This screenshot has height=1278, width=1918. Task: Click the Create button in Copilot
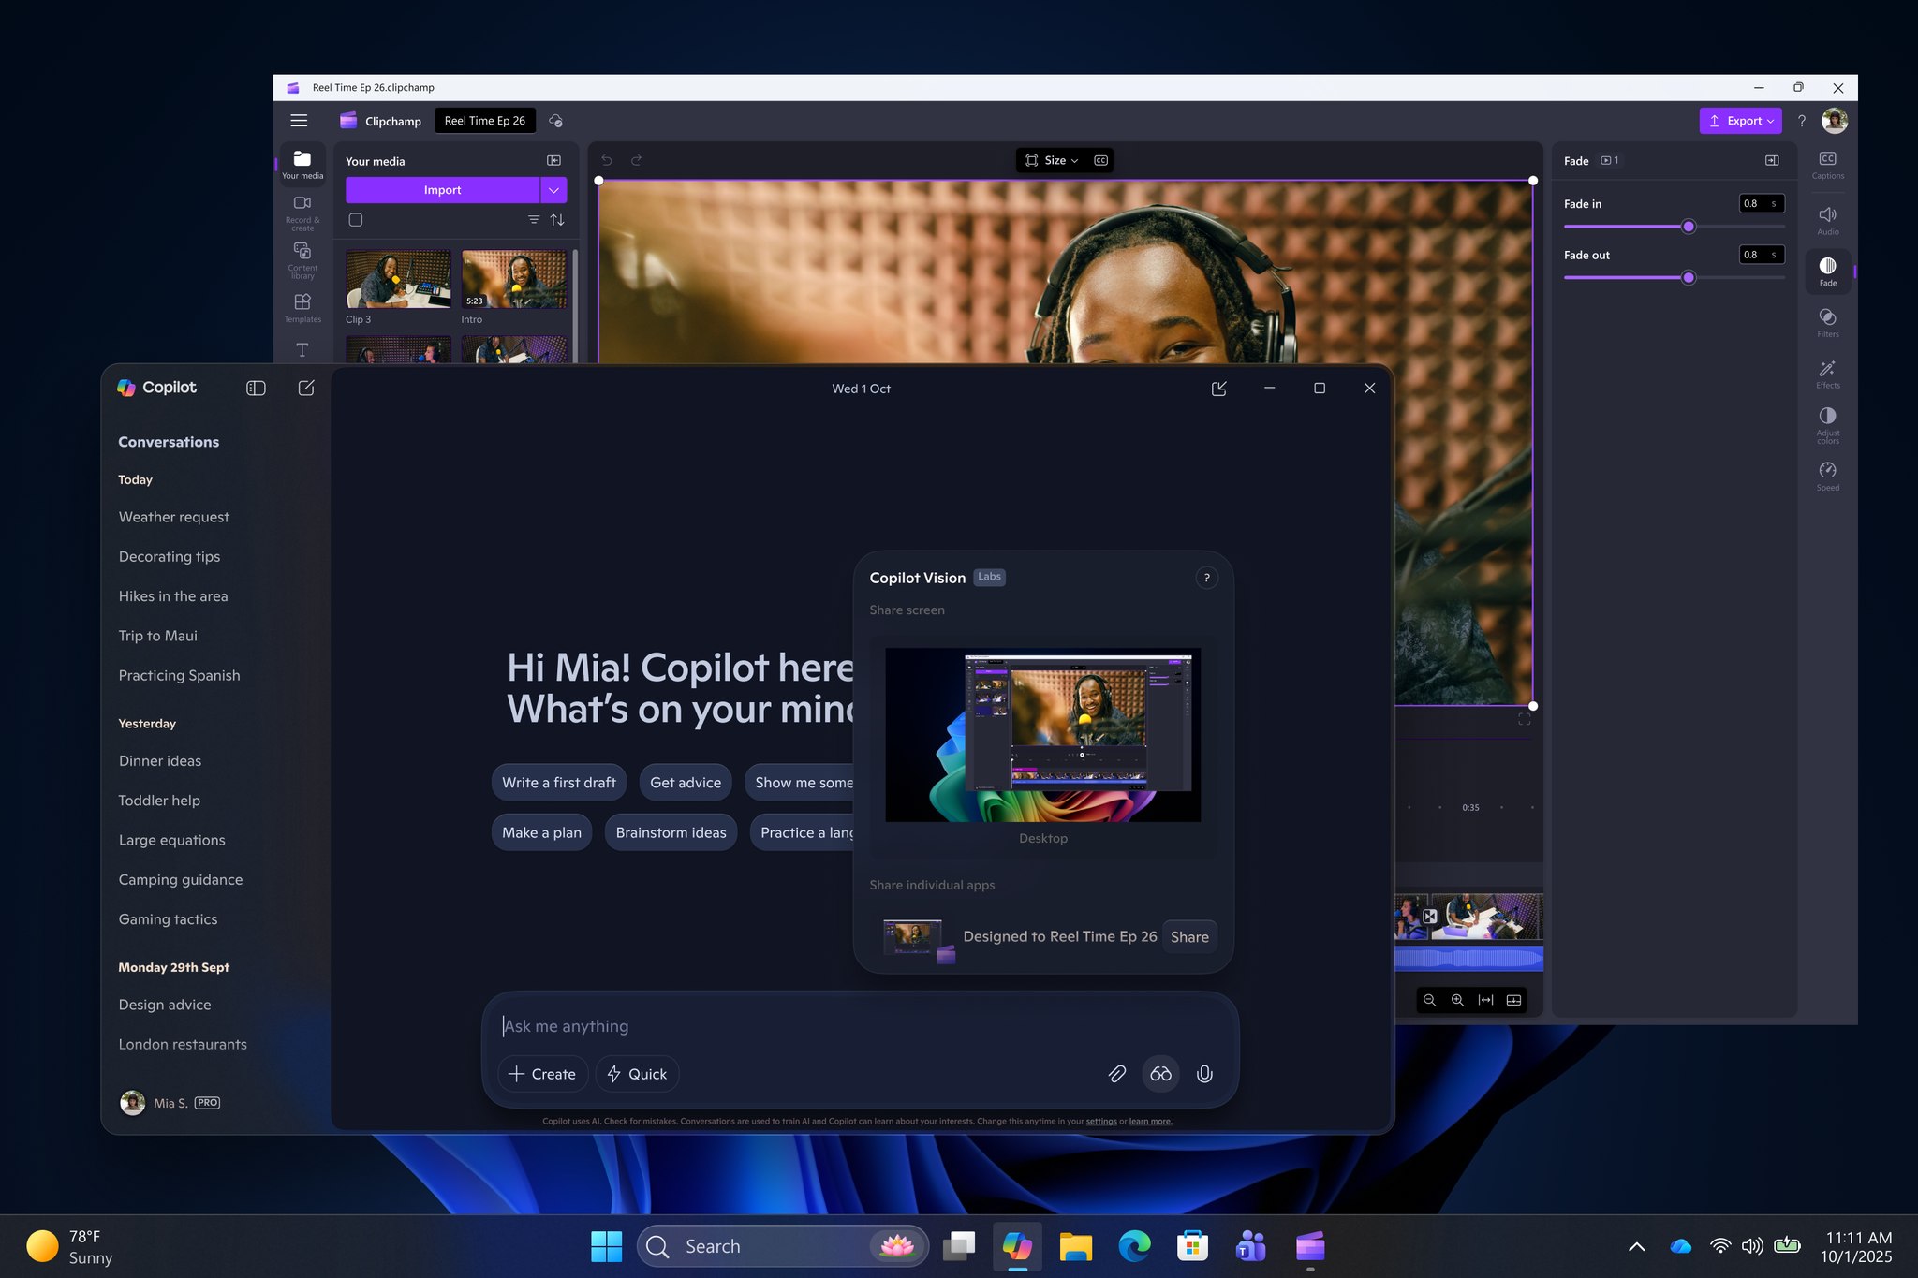point(542,1074)
